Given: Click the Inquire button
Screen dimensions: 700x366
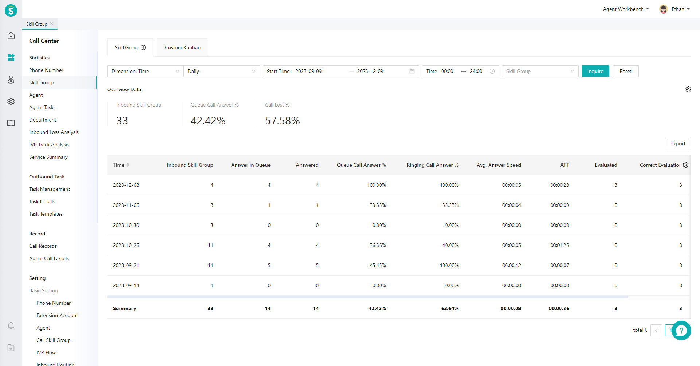Looking at the screenshot, I should pos(595,71).
